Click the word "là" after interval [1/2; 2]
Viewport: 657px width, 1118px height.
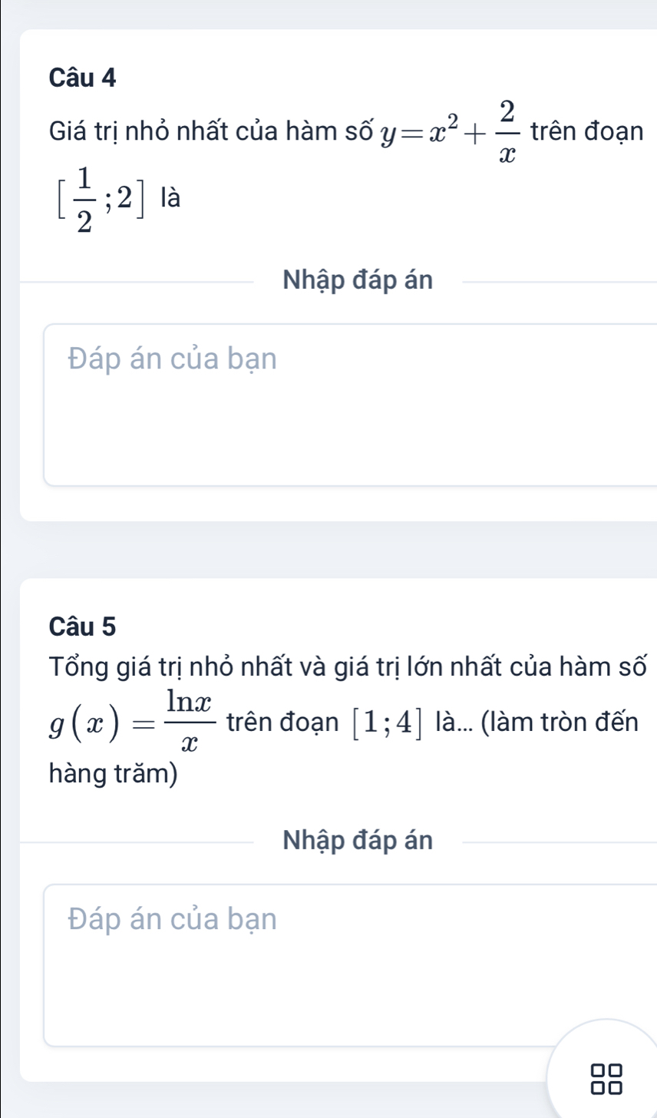coord(169,198)
